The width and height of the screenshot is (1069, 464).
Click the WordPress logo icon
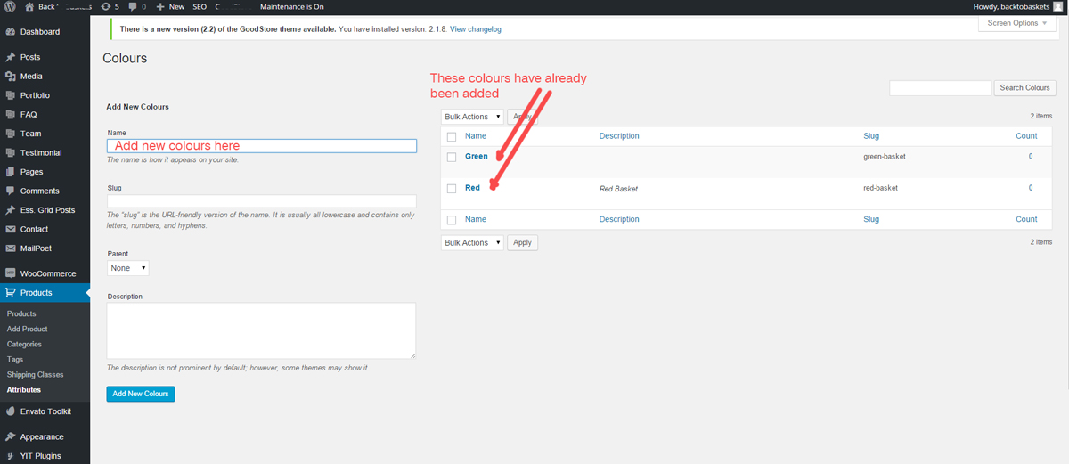click(10, 6)
